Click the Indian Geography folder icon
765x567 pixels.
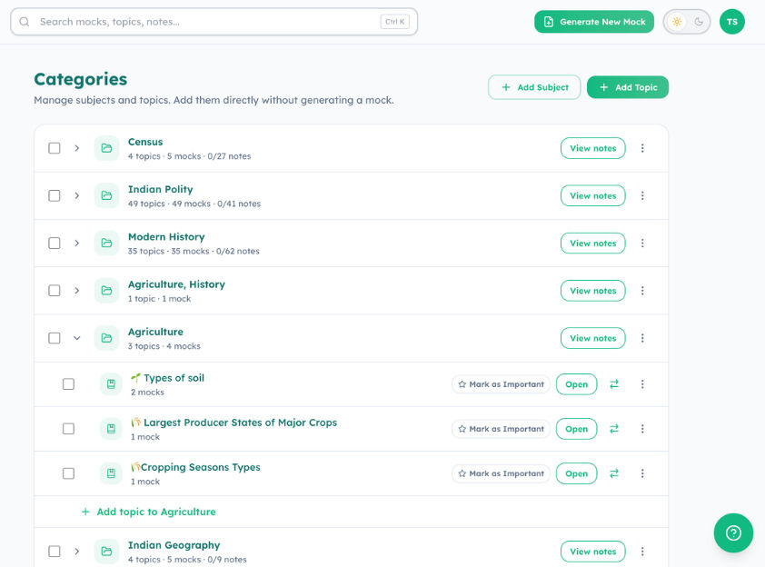tap(106, 552)
